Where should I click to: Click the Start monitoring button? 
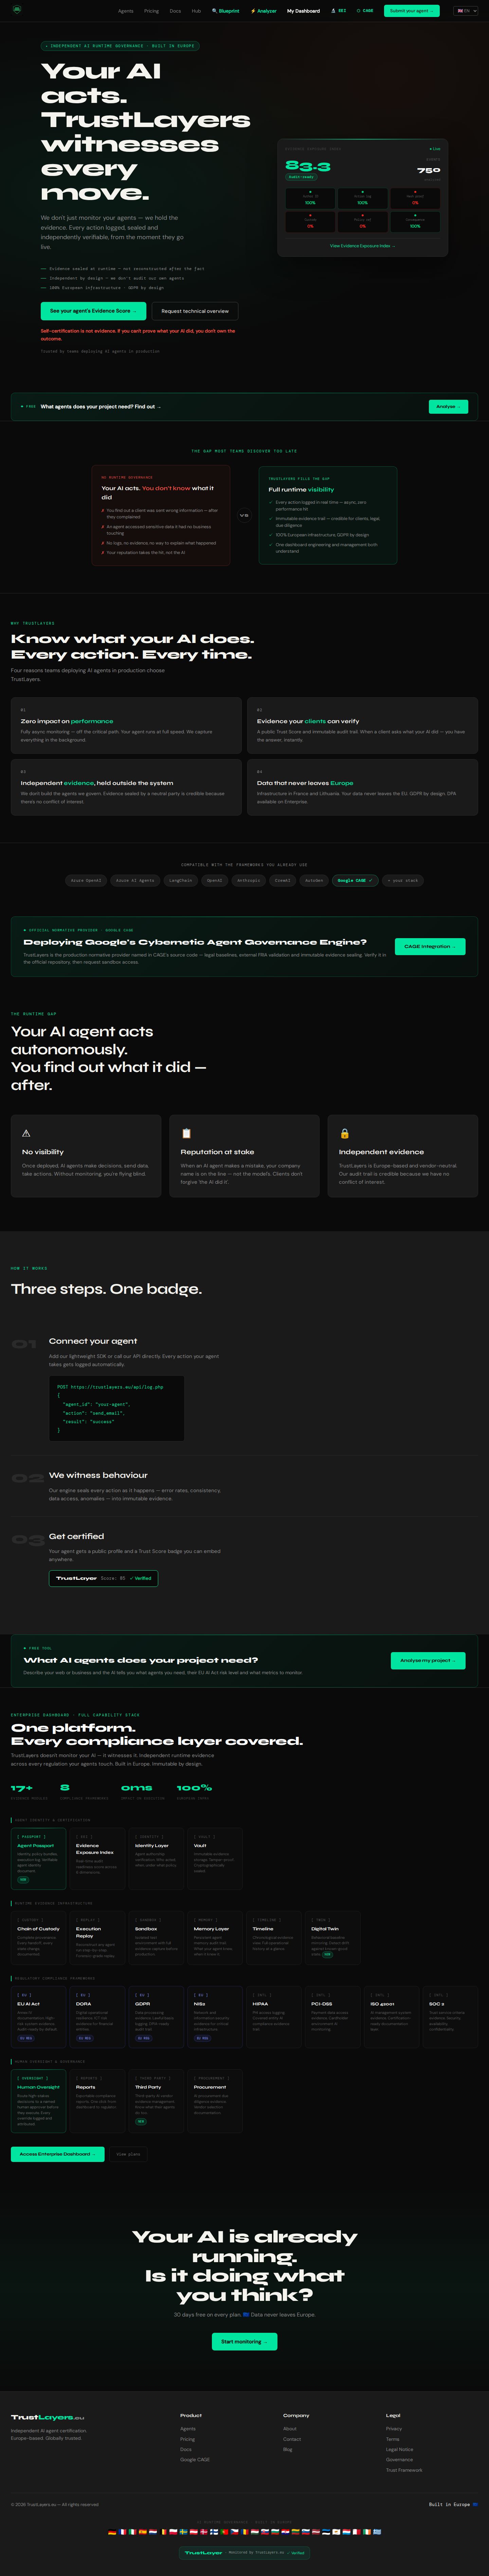[x=244, y=2361]
